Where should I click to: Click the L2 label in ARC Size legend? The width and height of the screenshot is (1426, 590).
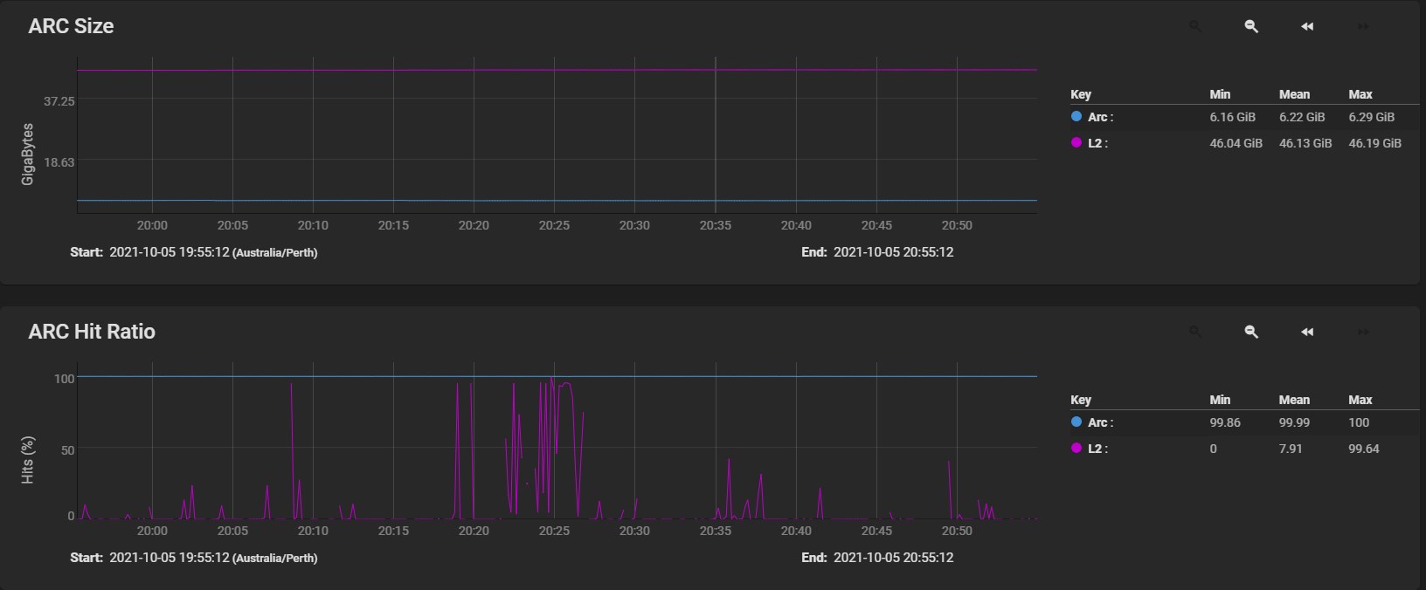pos(1097,143)
